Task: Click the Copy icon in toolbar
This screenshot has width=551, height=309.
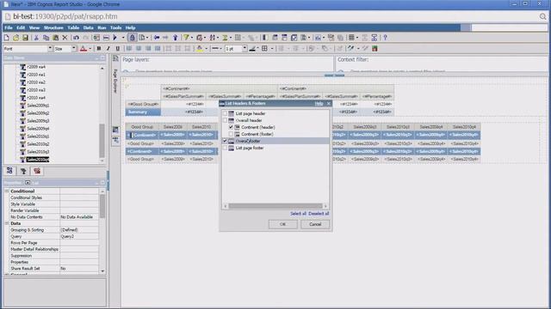Action: pyautogui.click(x=46, y=38)
